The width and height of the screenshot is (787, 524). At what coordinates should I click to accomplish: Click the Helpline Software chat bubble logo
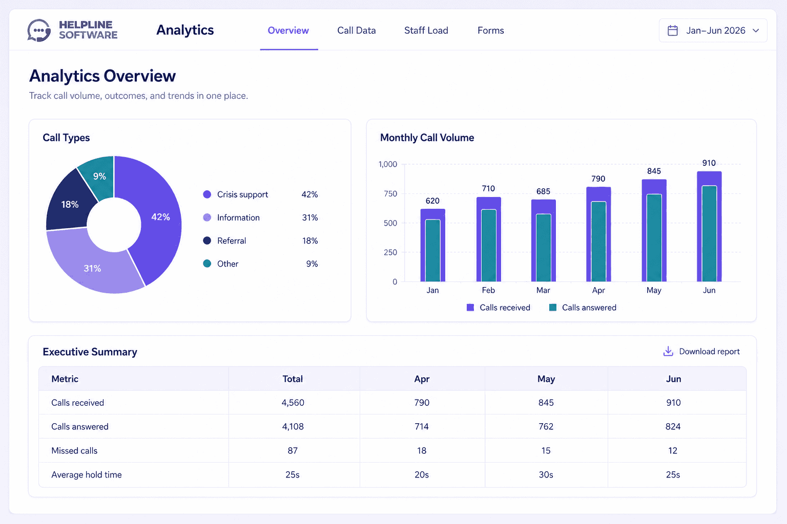pyautogui.click(x=39, y=30)
